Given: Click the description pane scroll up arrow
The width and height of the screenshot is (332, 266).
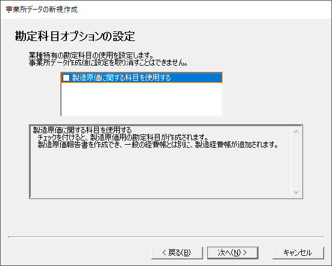Looking at the screenshot, I should pos(296,131).
